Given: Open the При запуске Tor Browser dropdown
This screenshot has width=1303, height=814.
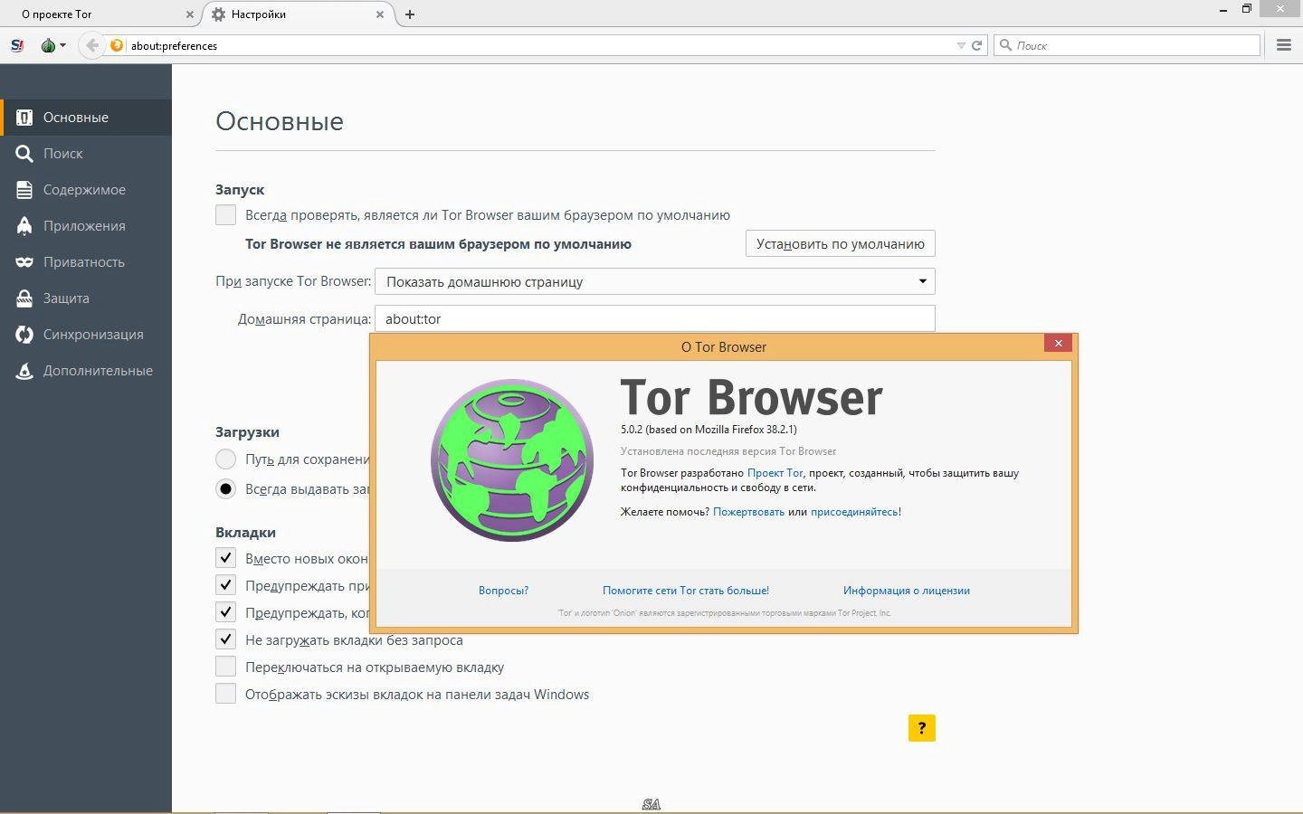Looking at the screenshot, I should [x=655, y=281].
